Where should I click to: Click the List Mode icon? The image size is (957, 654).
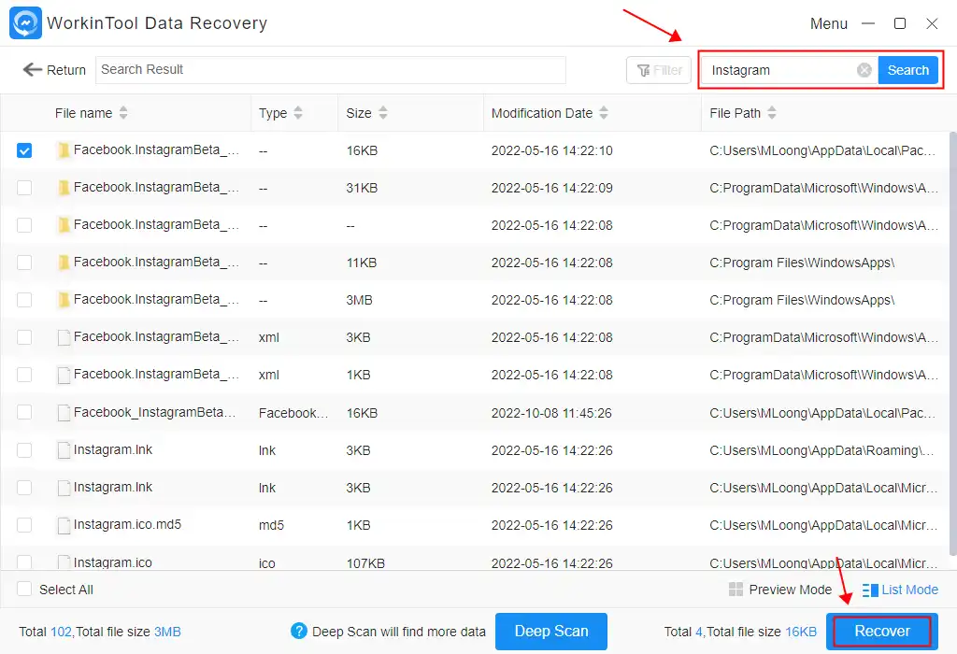pos(870,590)
